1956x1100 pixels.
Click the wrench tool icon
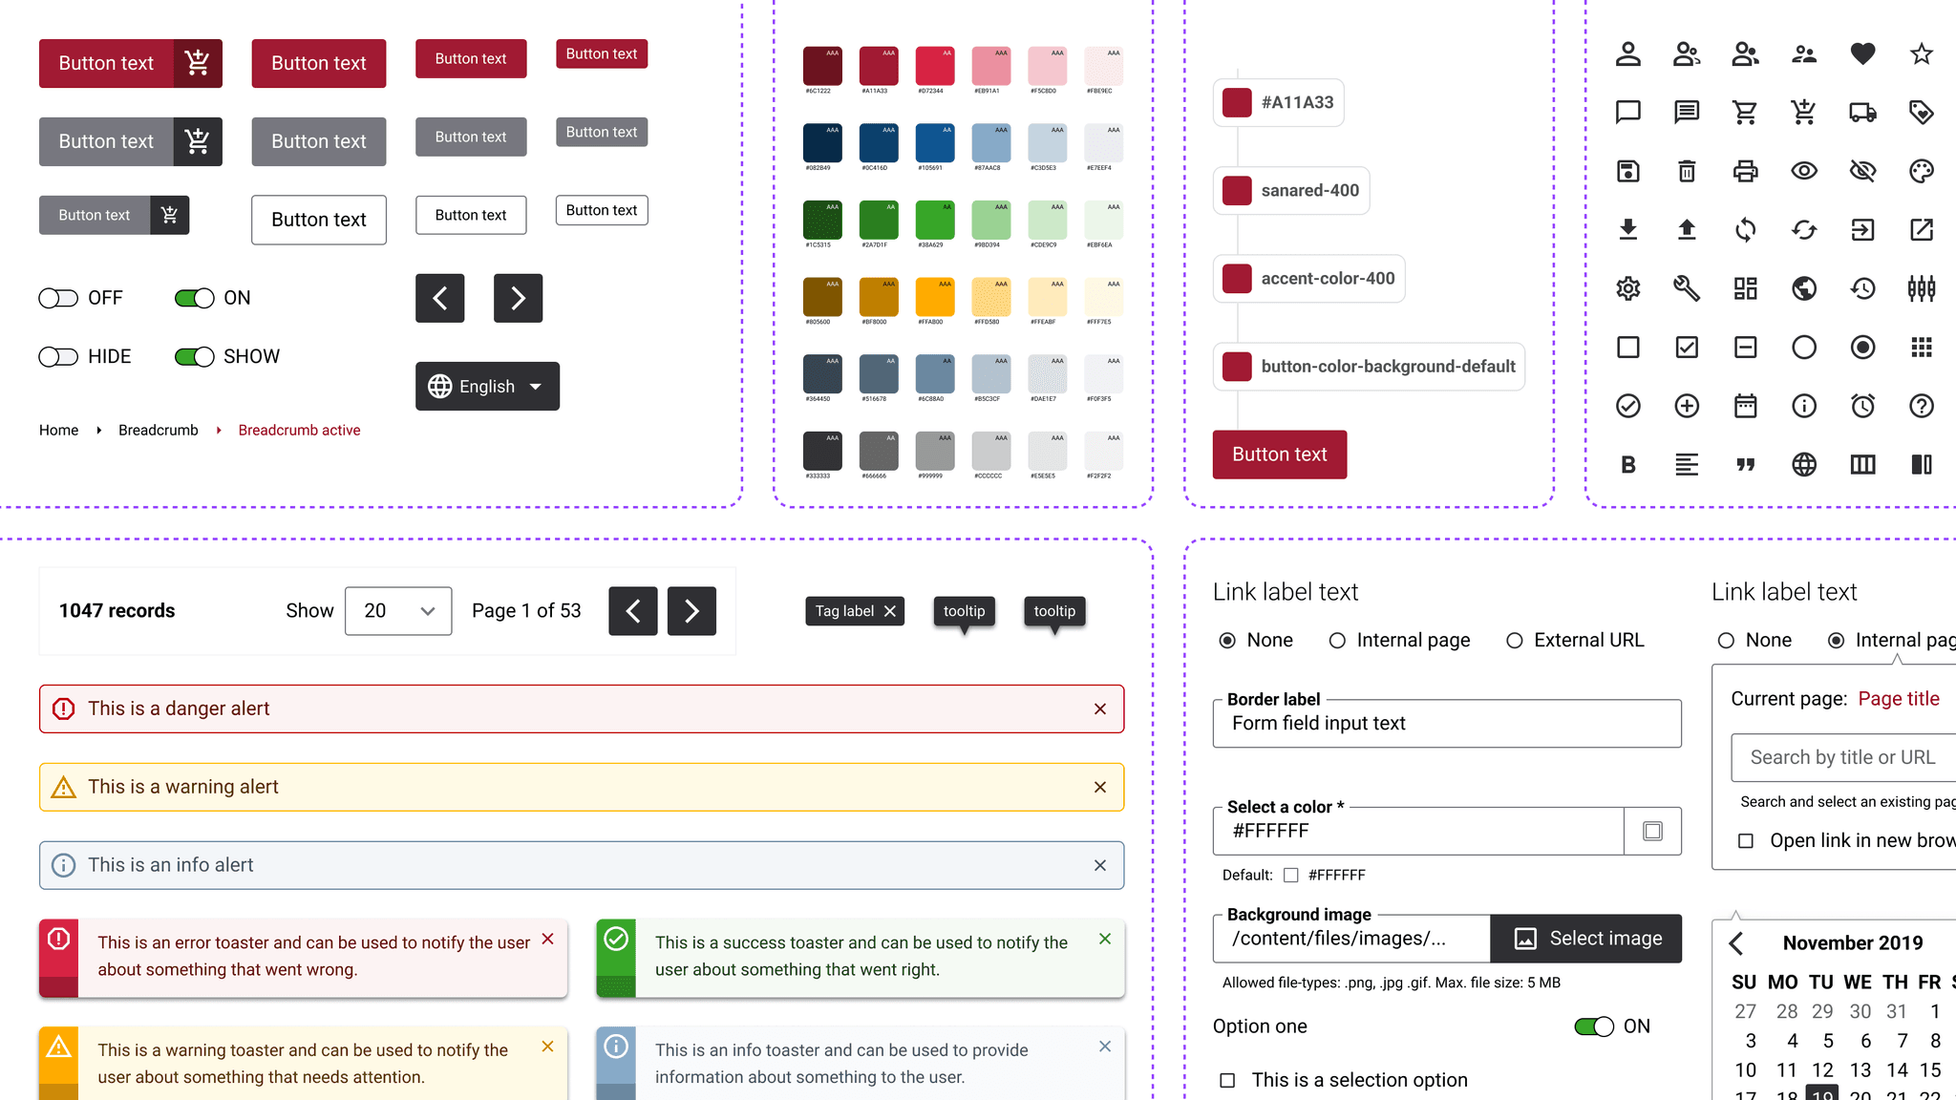[1687, 288]
